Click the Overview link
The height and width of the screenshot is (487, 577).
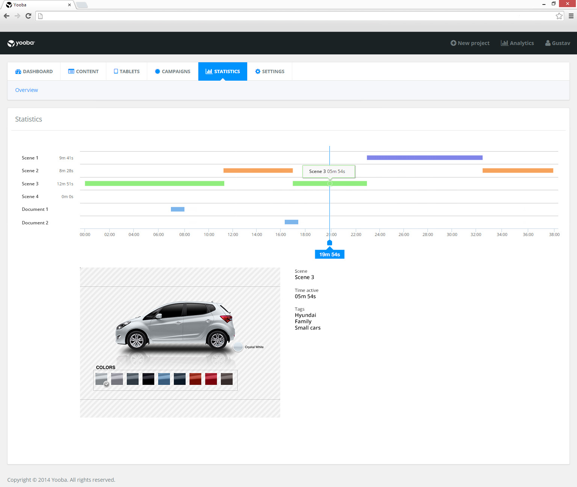[x=27, y=90]
